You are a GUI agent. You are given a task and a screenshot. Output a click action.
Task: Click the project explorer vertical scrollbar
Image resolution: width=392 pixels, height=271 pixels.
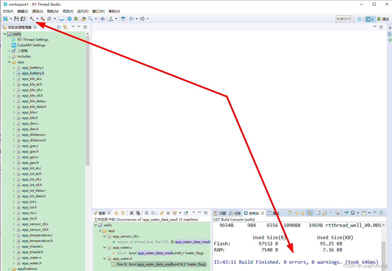click(x=87, y=101)
